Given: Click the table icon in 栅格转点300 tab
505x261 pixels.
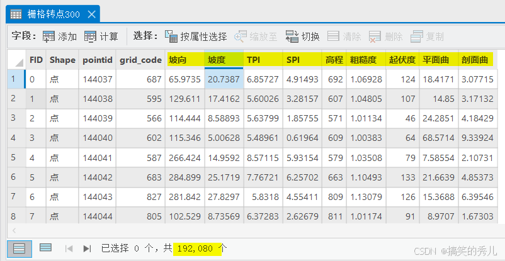Looking at the screenshot, I should click(16, 14).
